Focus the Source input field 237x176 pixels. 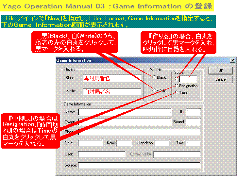point(139,166)
